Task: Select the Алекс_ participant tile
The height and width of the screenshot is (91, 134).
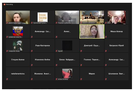Action: point(67,31)
